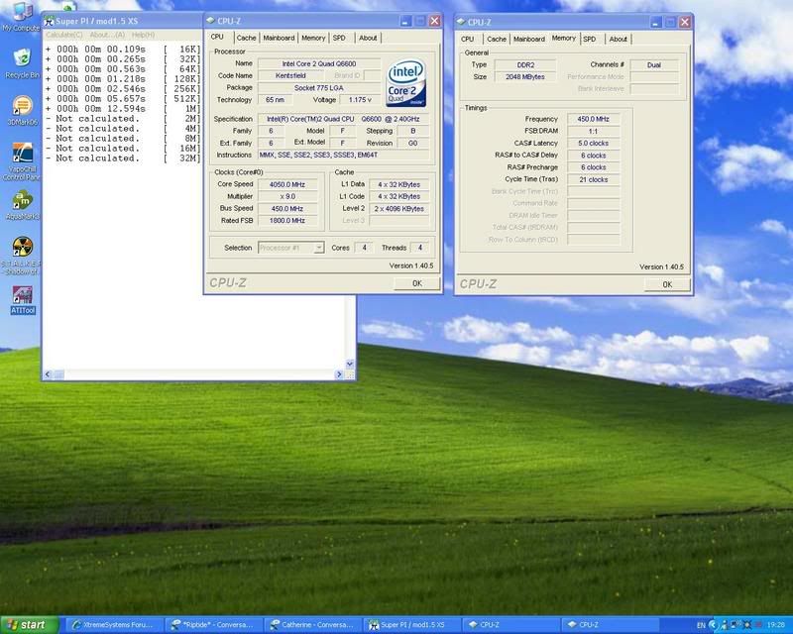Select the VapoChill Control Panel shortcut
Screen dimensions: 793x634
22,160
